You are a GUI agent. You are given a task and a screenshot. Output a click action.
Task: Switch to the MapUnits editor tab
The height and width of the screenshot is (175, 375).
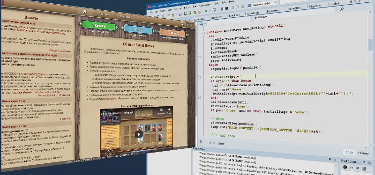[315, 6]
